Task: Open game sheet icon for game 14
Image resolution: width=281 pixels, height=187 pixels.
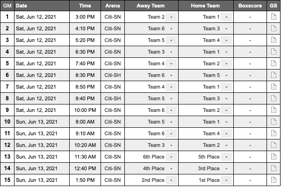Action: 274,168
